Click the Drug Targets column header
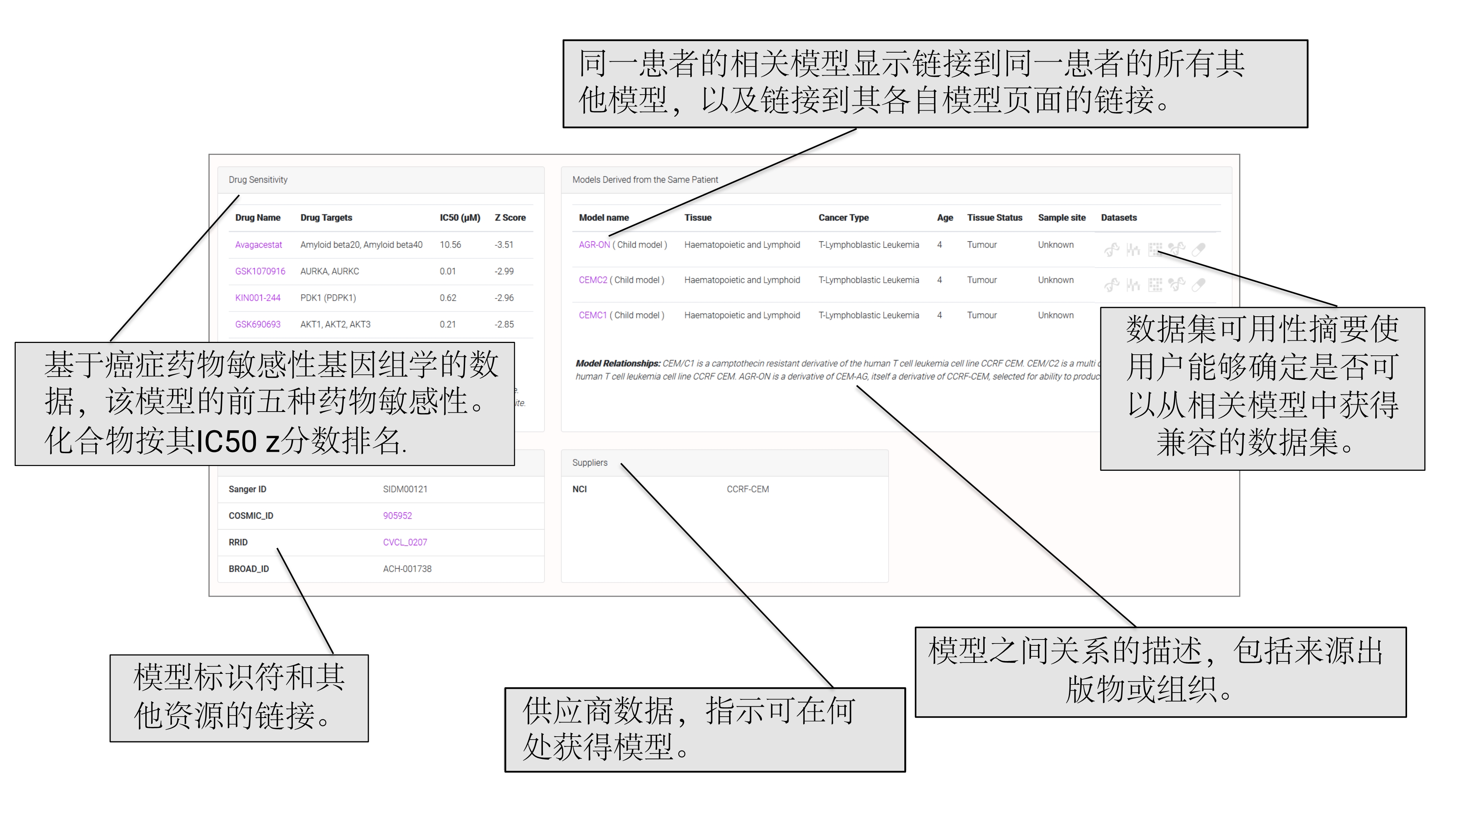Image resolution: width=1460 pixels, height=821 pixels. (326, 218)
